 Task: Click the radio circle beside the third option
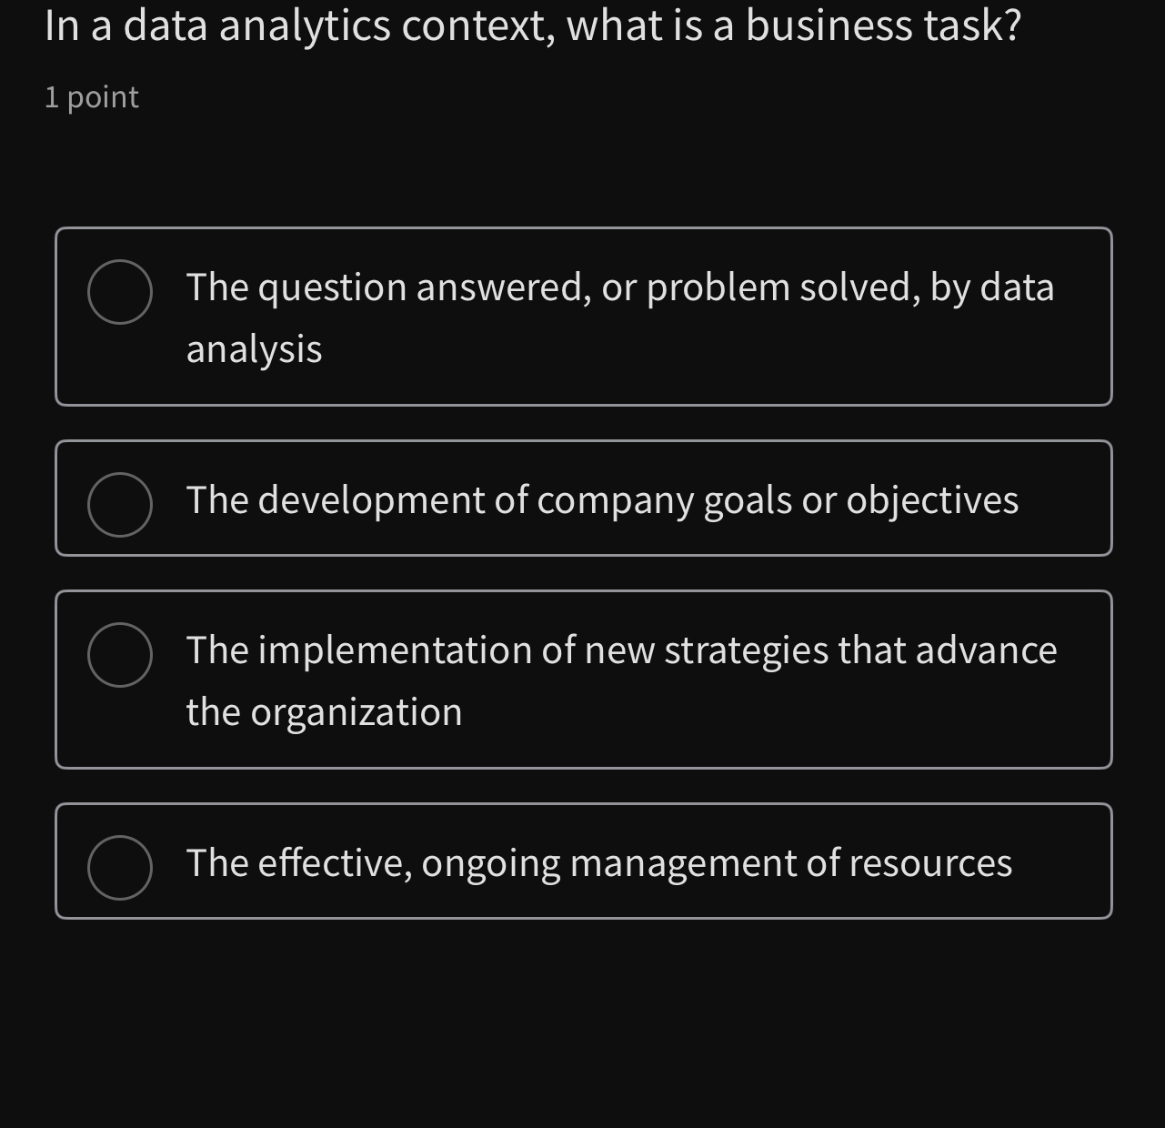(120, 654)
